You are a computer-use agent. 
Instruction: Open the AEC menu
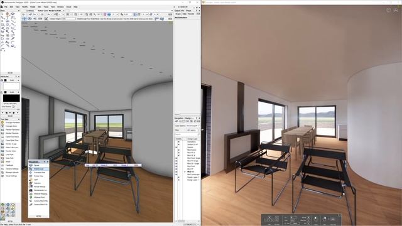[x=39, y=7]
